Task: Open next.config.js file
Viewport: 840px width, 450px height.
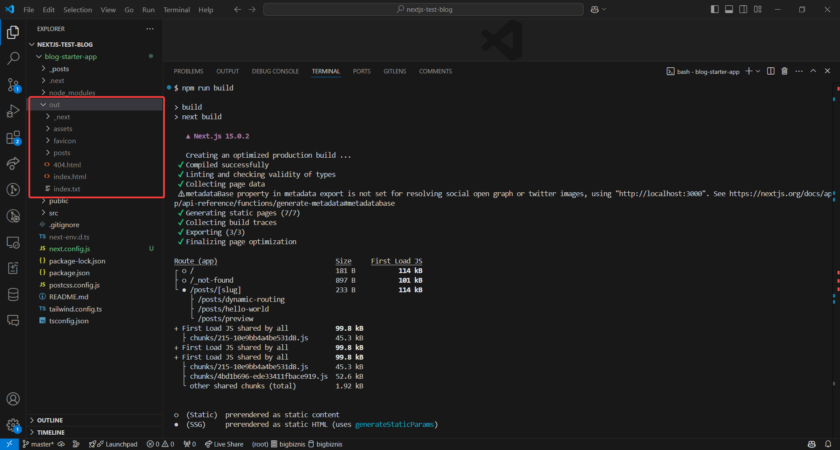Action: click(x=69, y=249)
